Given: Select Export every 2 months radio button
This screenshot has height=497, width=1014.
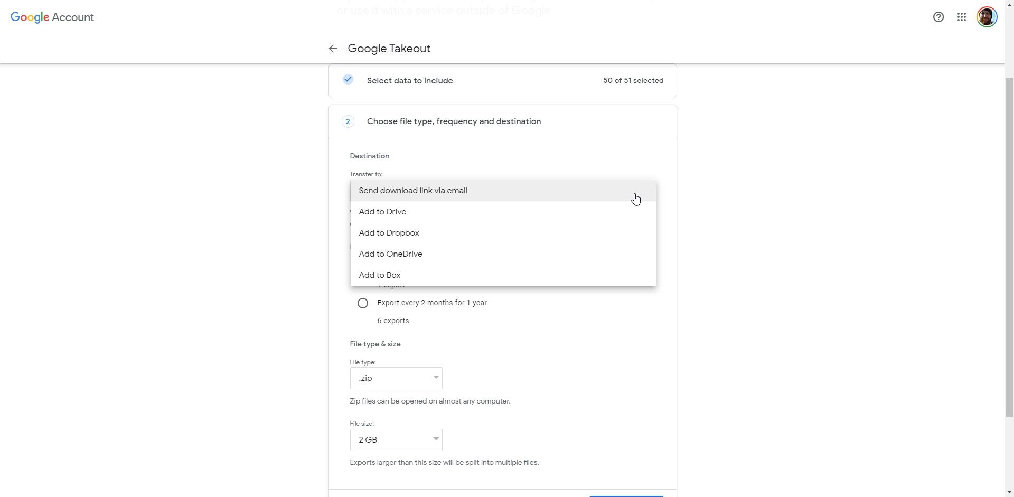Looking at the screenshot, I should click(x=363, y=303).
